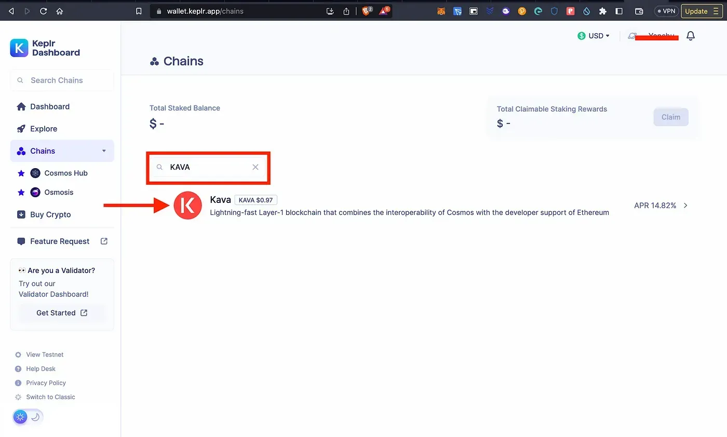Click the Total Staked Balance label
Image resolution: width=727 pixels, height=437 pixels.
(185, 108)
